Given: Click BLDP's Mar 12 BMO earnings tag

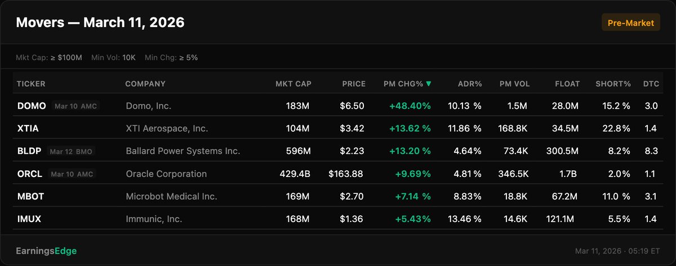Looking at the screenshot, I should pyautogui.click(x=72, y=151).
